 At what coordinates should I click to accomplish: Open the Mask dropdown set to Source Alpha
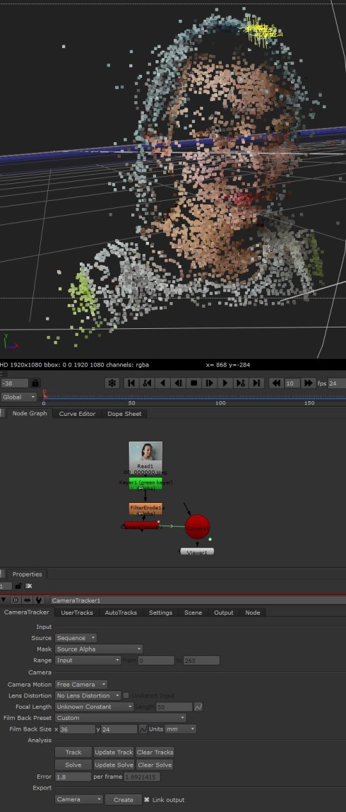(99, 649)
